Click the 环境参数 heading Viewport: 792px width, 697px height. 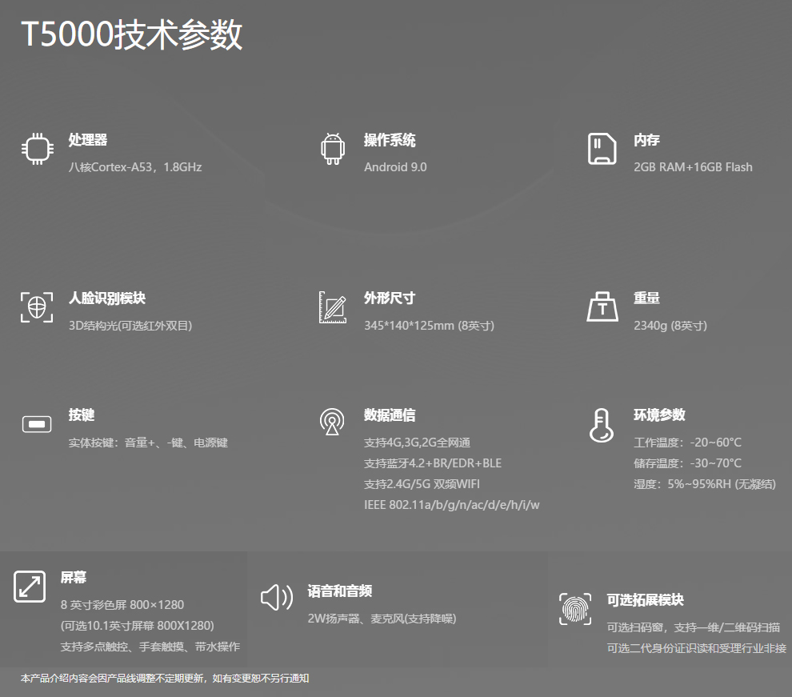(659, 415)
